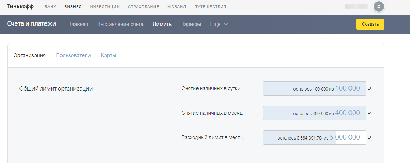Navigate to БАНК in top bar
410x163 pixels.
coord(50,7)
